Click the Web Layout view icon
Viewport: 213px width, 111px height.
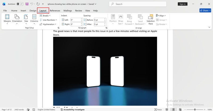click(x=180, y=109)
